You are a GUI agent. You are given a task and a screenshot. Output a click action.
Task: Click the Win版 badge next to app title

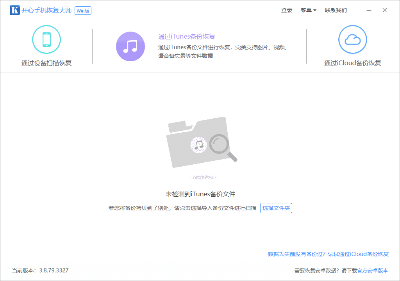tap(83, 11)
